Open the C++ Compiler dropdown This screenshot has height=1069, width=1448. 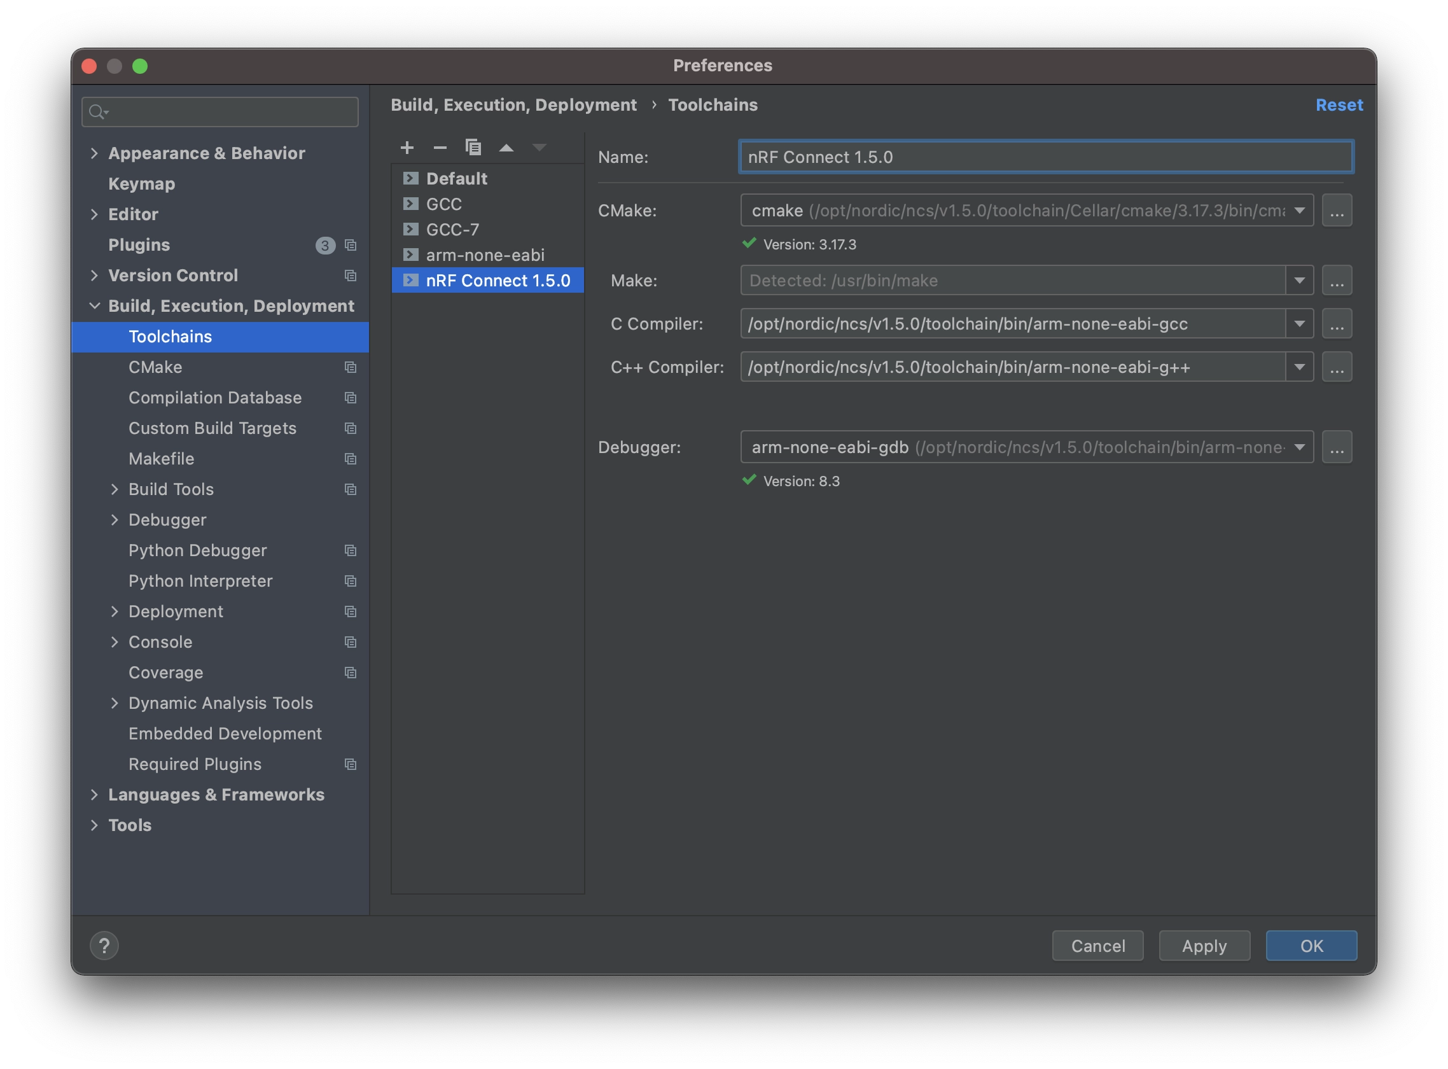[1302, 367]
